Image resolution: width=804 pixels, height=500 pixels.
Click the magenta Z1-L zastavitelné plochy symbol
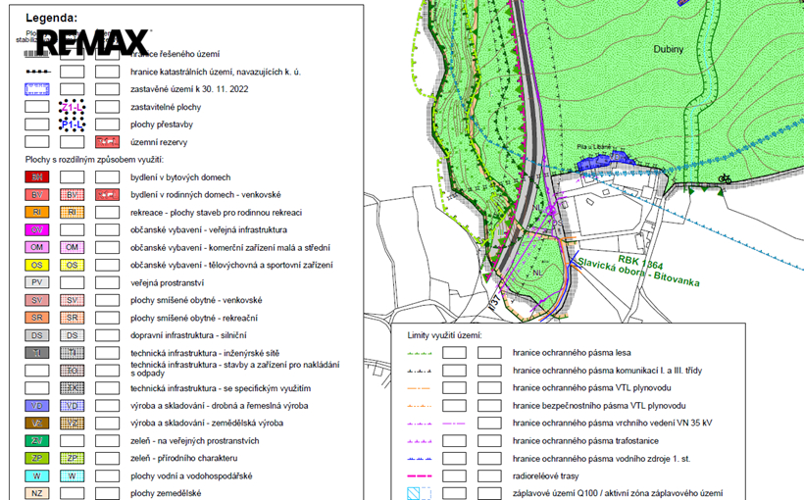73,107
